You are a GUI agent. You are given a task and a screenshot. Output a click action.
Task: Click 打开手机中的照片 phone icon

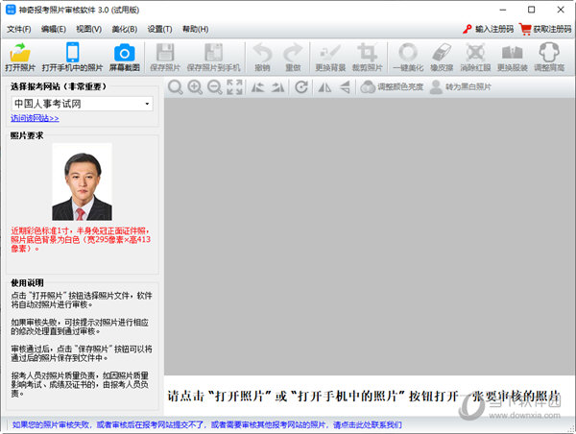click(73, 53)
